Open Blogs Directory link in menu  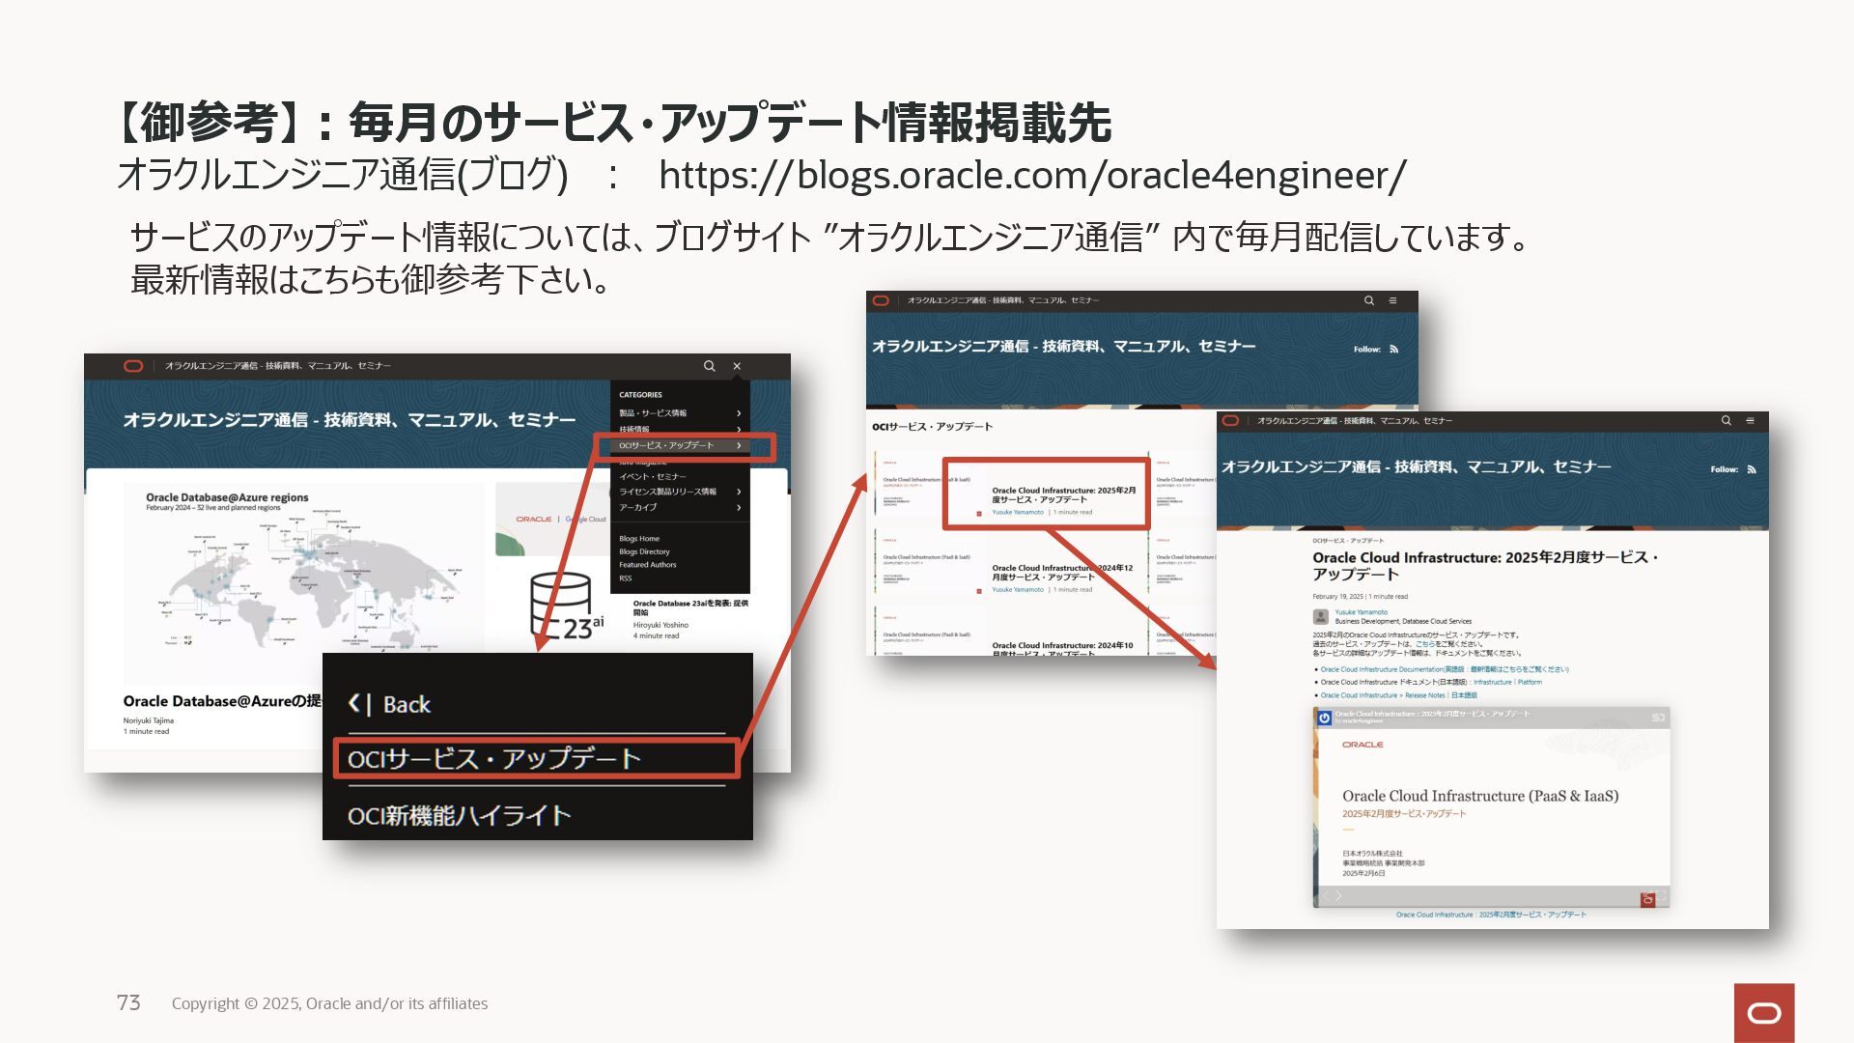pyautogui.click(x=644, y=551)
